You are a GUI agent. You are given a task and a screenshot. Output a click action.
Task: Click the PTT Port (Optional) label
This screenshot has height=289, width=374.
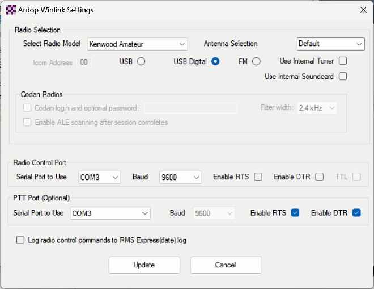[x=41, y=198]
